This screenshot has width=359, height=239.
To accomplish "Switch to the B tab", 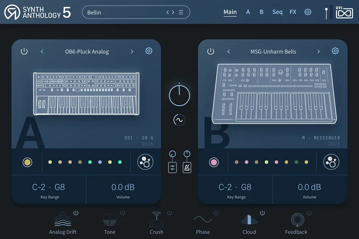I will [262, 12].
